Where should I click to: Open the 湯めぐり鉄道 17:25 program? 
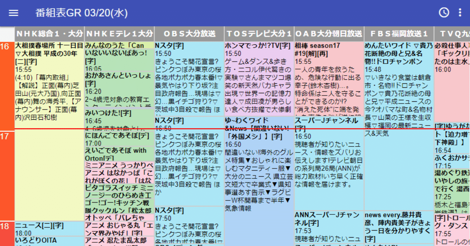coord(452,191)
